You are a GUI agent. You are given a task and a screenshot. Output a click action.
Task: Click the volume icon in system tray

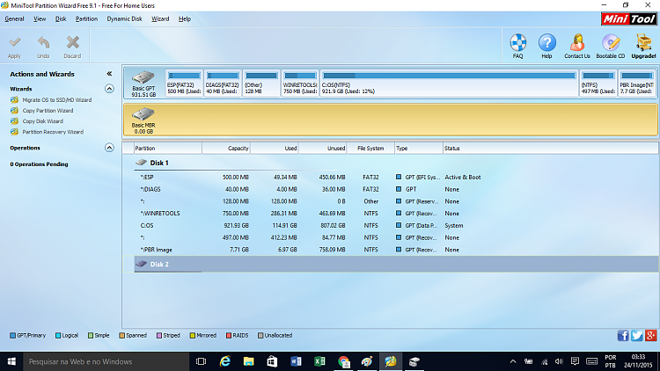[559, 361]
